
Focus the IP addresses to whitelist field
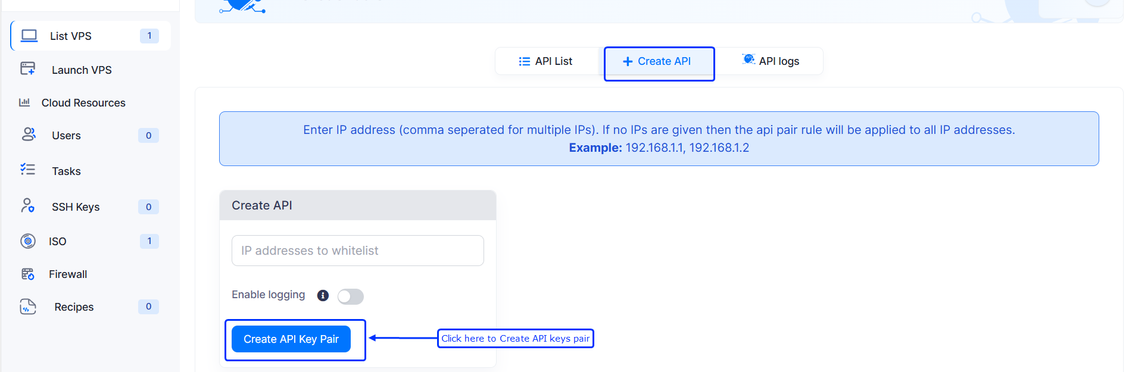pyautogui.click(x=357, y=251)
